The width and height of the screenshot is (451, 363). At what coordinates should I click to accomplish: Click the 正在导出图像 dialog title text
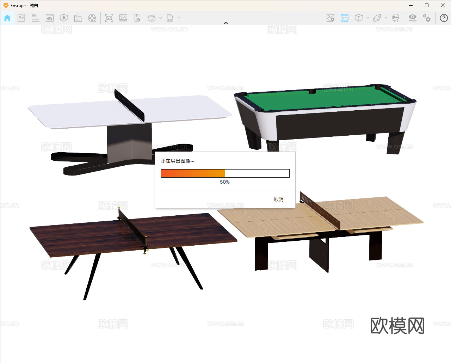pyautogui.click(x=178, y=161)
